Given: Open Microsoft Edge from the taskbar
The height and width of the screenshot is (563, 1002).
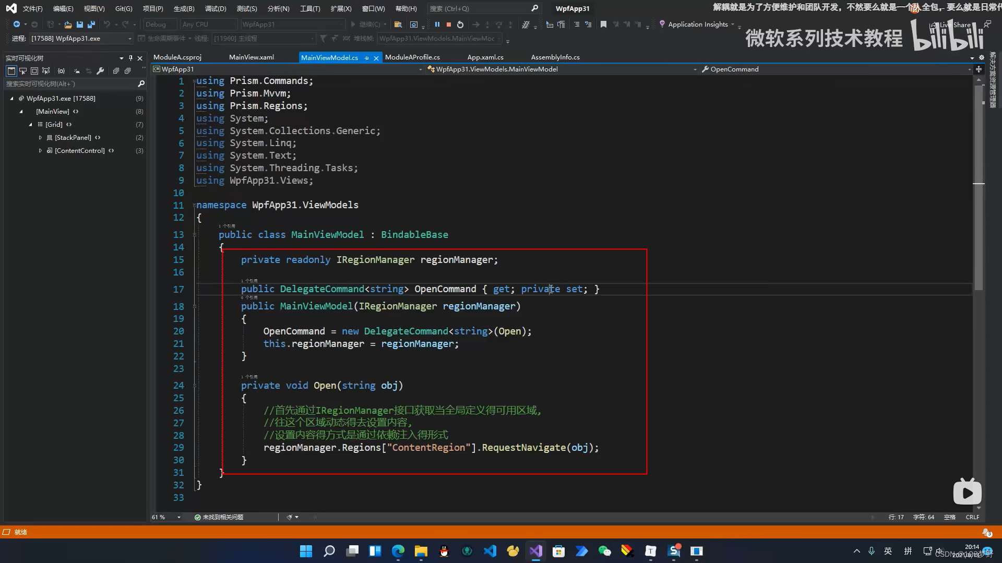Looking at the screenshot, I should tap(398, 551).
